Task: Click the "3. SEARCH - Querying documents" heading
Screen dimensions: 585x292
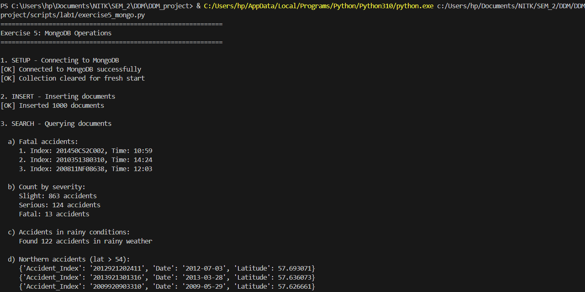Action: 56,124
